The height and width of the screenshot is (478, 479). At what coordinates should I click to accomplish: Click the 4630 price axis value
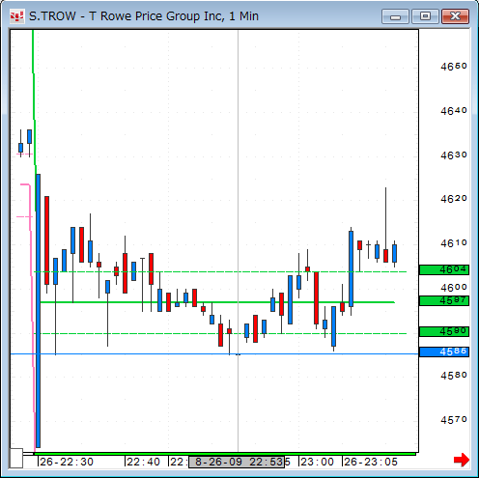point(454,155)
